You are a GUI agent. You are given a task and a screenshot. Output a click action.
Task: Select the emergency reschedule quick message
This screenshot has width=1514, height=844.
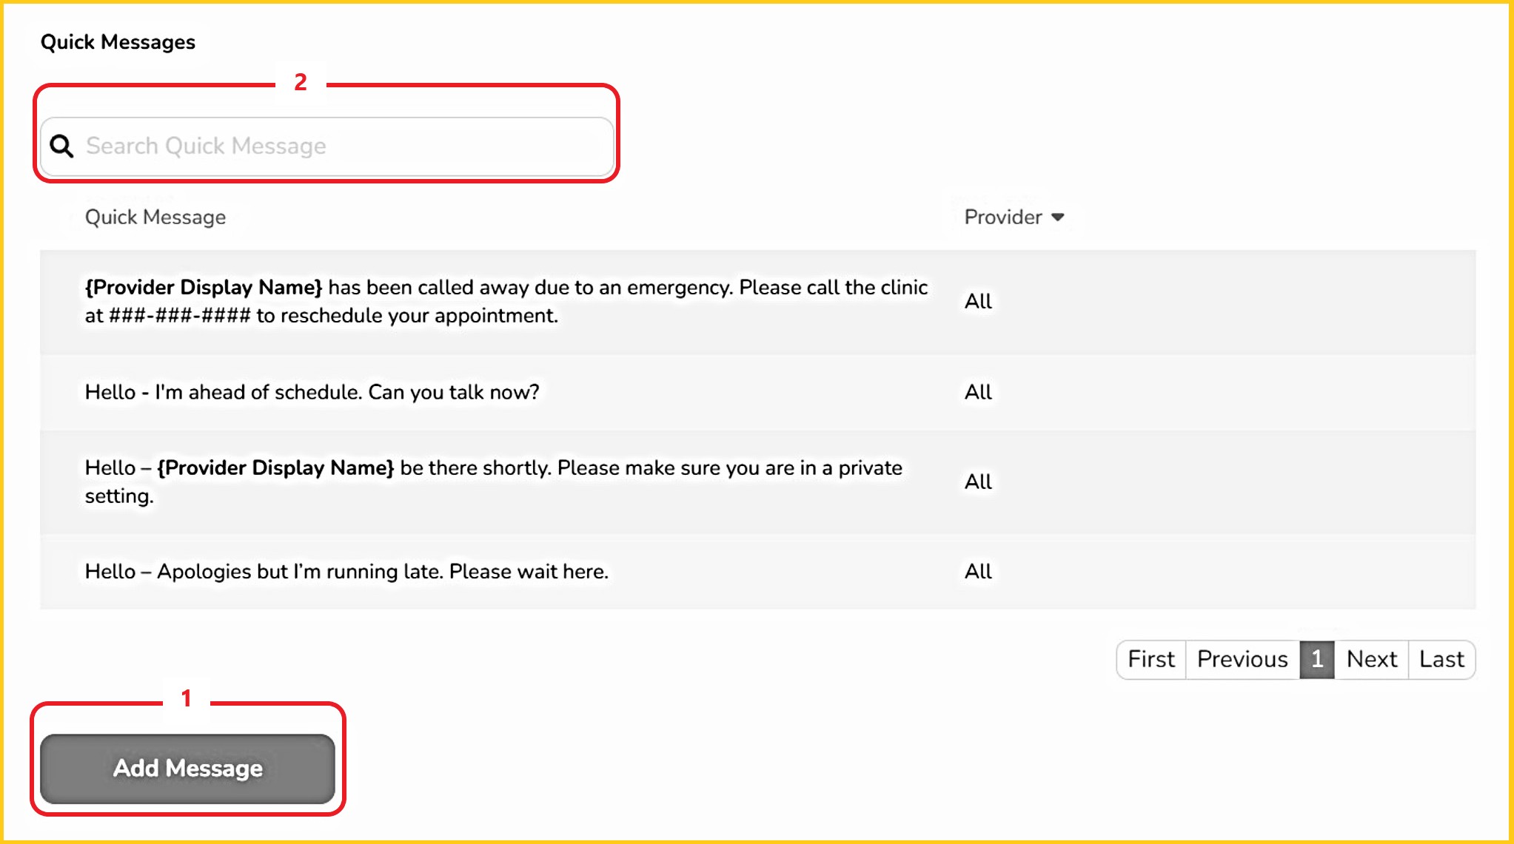point(506,302)
